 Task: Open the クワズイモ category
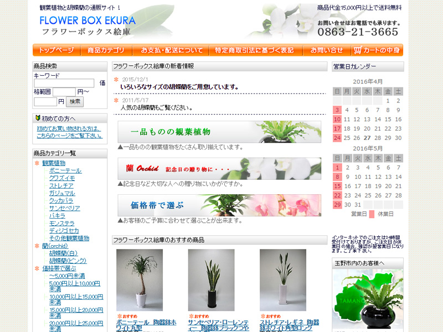tap(62, 178)
